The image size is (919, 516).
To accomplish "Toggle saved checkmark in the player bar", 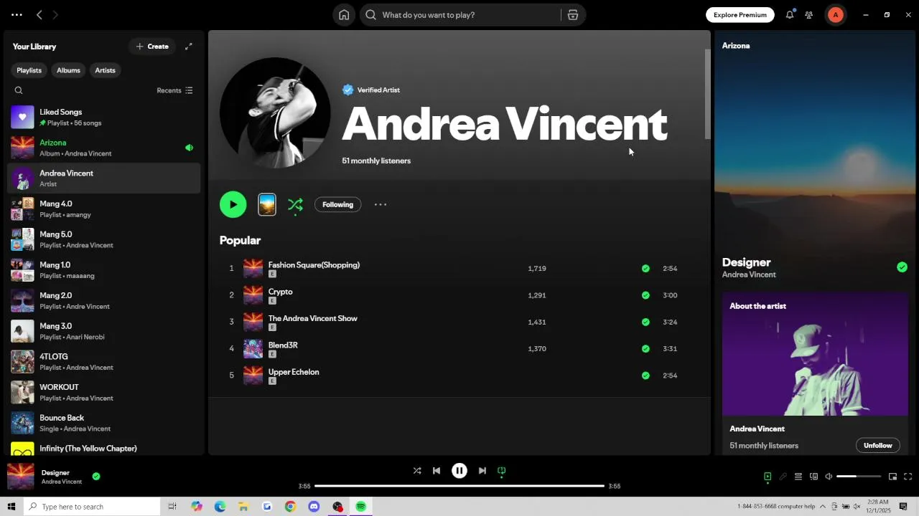I will point(96,477).
